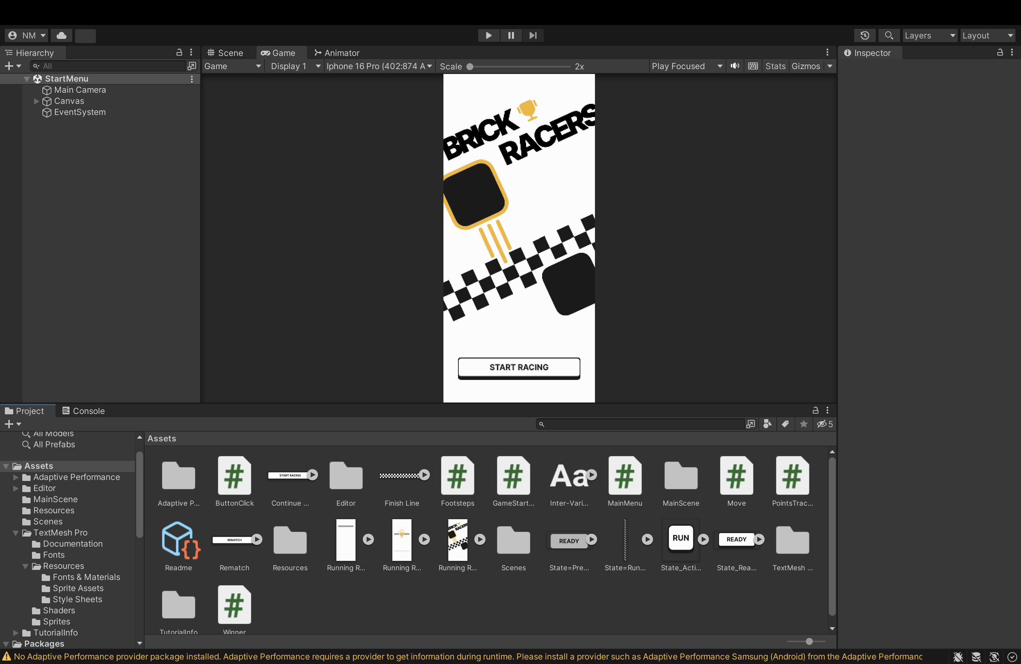Click the global search magnifier icon

point(889,35)
